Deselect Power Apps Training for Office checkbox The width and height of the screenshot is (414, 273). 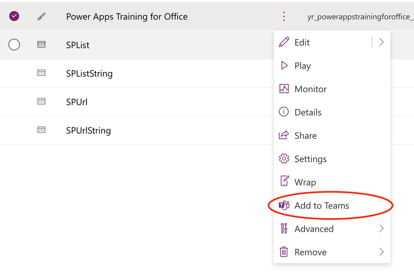[x=14, y=16]
